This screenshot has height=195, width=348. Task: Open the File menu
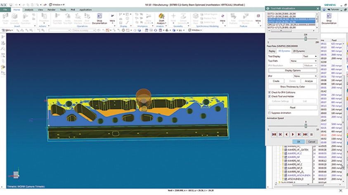coord(5,9)
